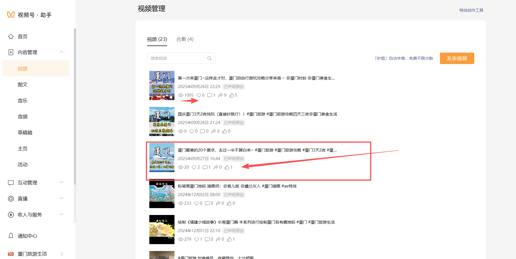Click heart icon on 厦门最美的20个景点 video
Screen dimensions: 516x259
tap(194, 167)
